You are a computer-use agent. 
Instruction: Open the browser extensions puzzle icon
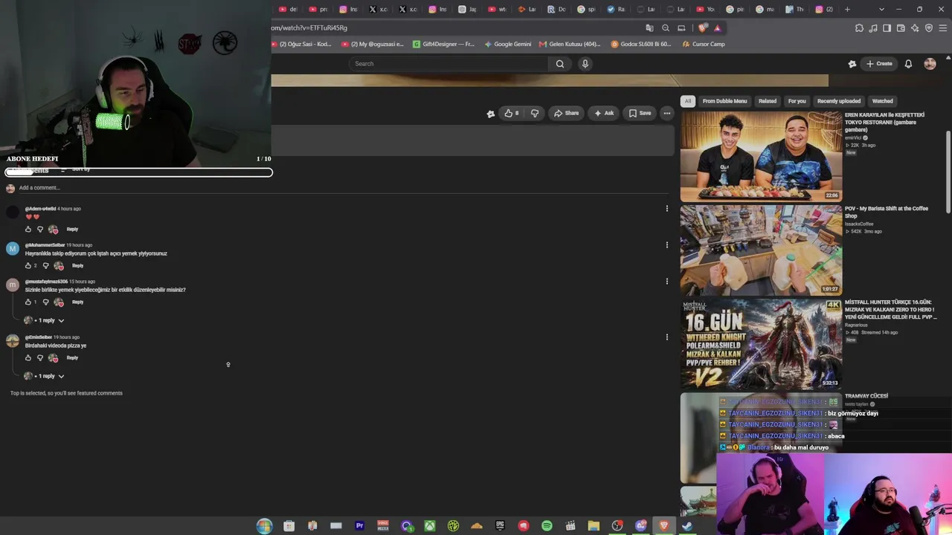coord(859,28)
